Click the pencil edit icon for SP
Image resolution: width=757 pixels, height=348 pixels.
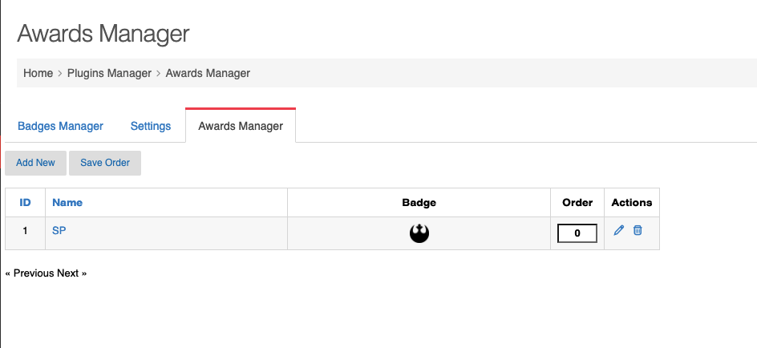[x=618, y=230]
